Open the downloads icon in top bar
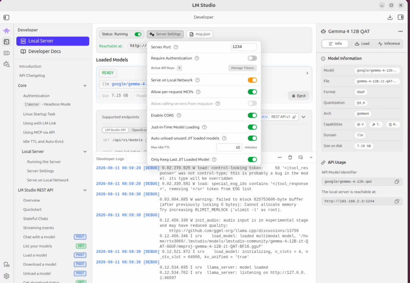The width and height of the screenshot is (410, 283). (x=390, y=17)
